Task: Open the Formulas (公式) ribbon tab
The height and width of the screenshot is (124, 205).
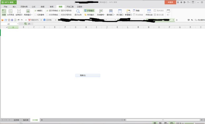Action: [34, 7]
